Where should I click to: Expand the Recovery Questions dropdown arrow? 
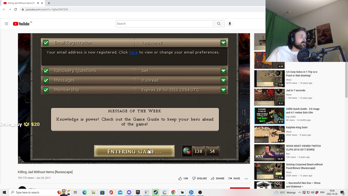pyautogui.click(x=223, y=71)
